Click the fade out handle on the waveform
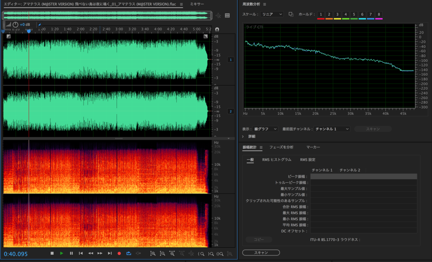Screen dimensions: 432x262 [x=205, y=36]
